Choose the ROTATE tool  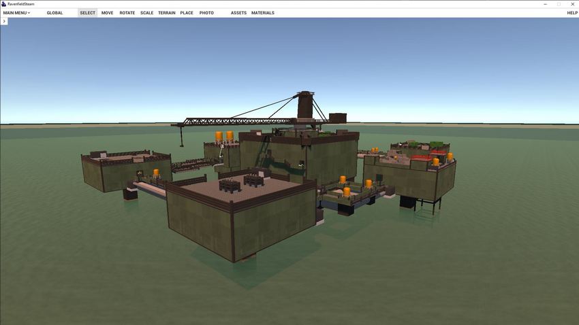tap(127, 13)
